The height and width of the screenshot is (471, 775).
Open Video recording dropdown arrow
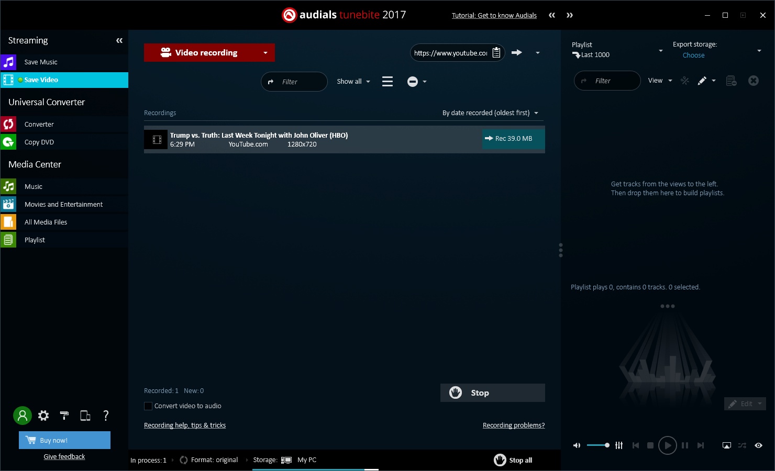tap(265, 52)
